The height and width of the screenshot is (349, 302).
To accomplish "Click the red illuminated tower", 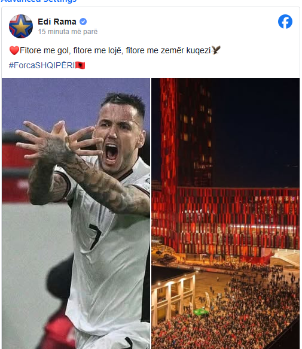I will 185,133.
